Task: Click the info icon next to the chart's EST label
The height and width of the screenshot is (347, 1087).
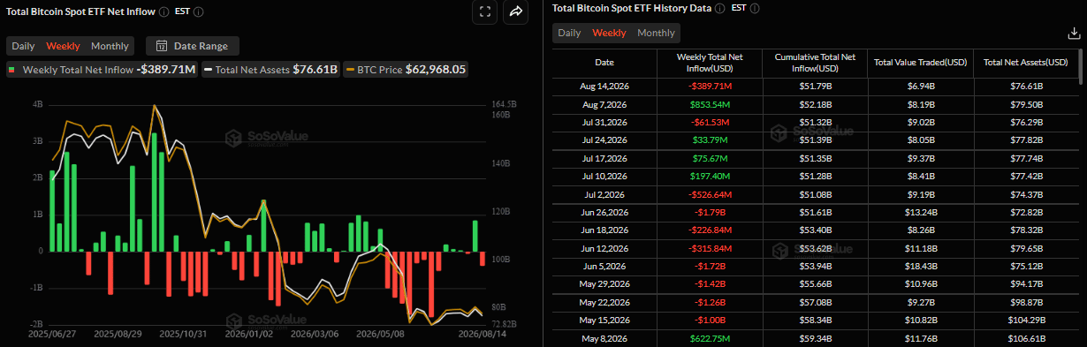Action: 198,12
